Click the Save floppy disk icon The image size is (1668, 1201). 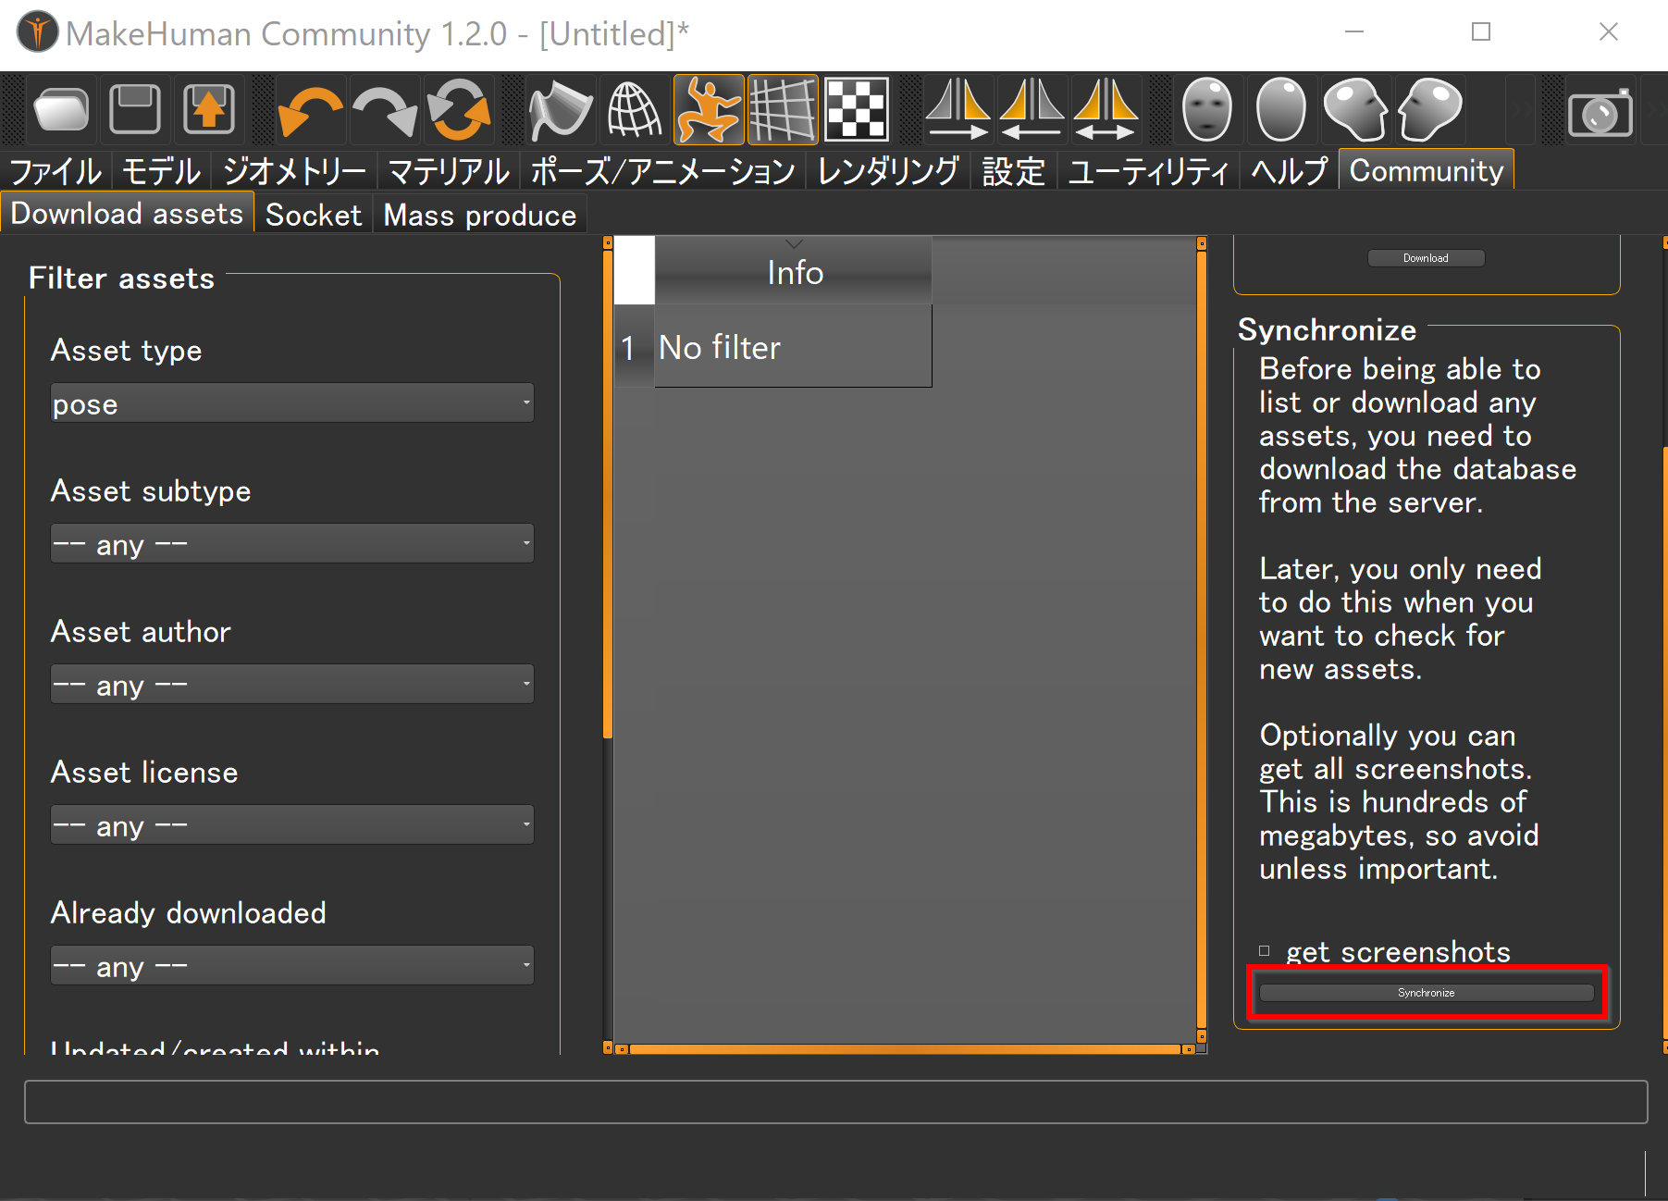(135, 111)
